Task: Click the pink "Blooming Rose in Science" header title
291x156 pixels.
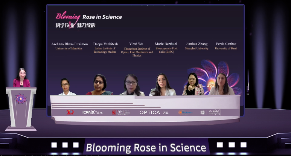Action: coord(89,17)
